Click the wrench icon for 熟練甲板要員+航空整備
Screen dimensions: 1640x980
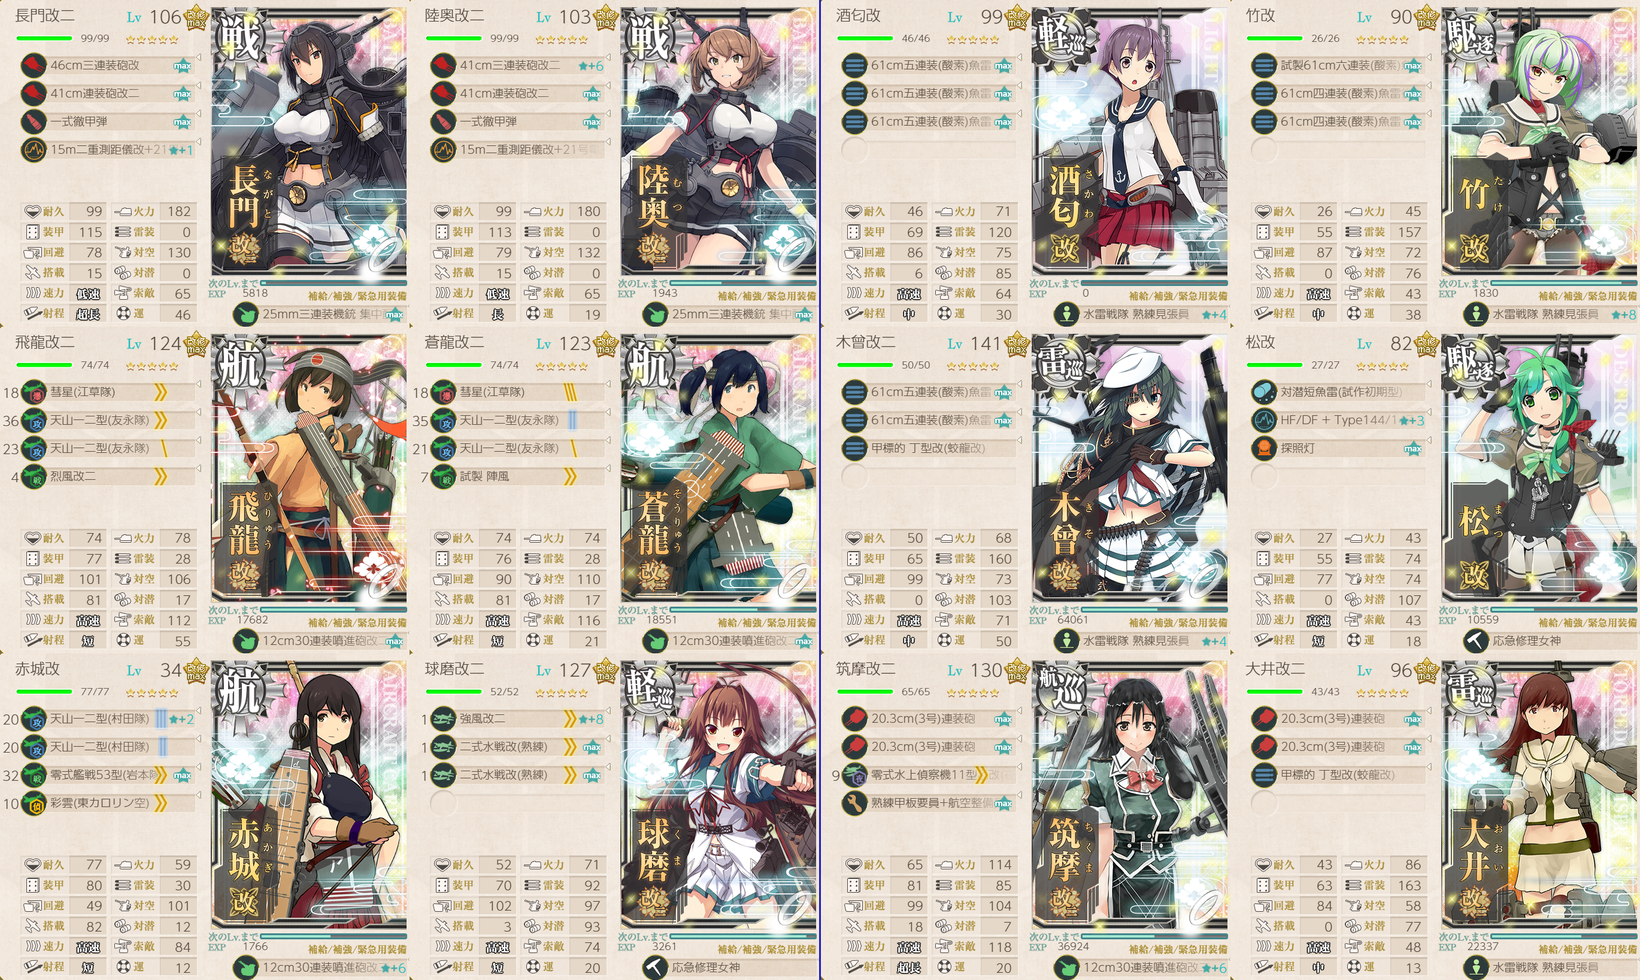854,803
